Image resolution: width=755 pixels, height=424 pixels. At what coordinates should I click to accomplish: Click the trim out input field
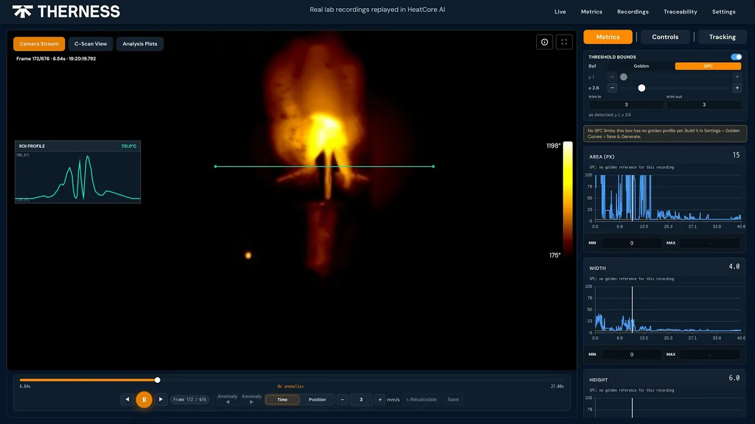click(704, 105)
